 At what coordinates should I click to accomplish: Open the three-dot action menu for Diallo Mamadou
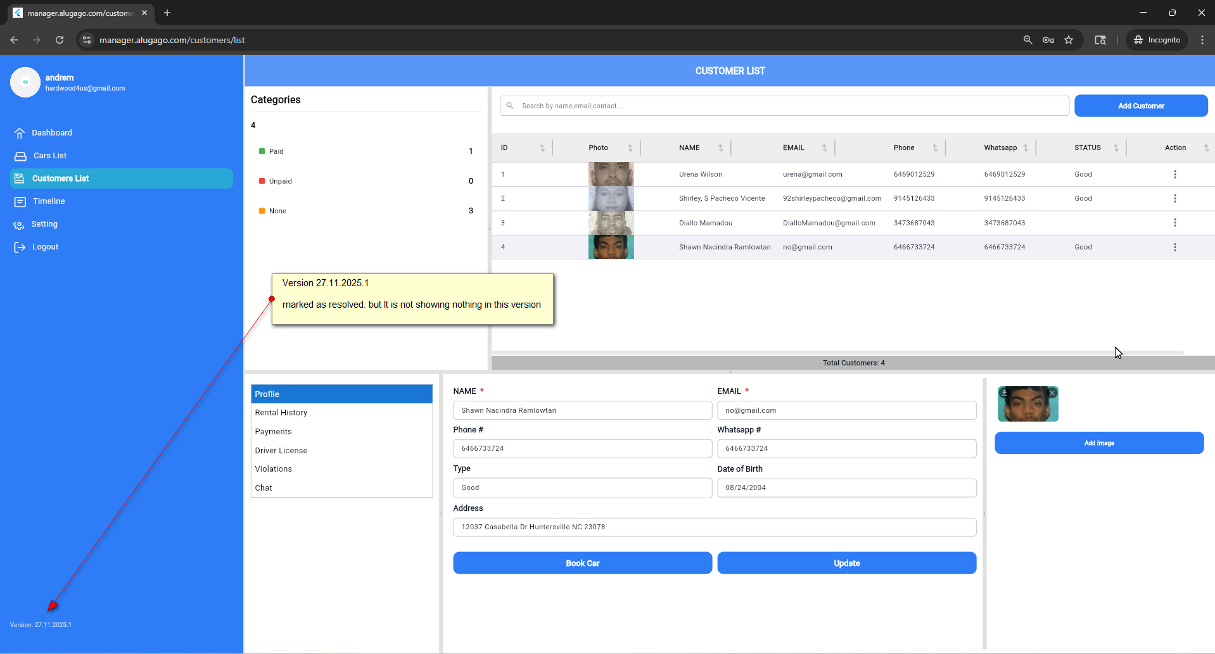[1174, 223]
